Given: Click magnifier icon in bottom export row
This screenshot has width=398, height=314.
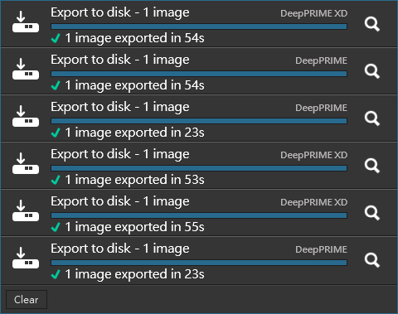Looking at the screenshot, I should point(372,260).
